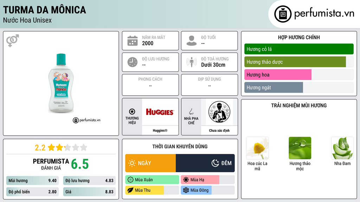
Task: Click the TURMA DA MÔNICA title
Action: click(x=45, y=10)
